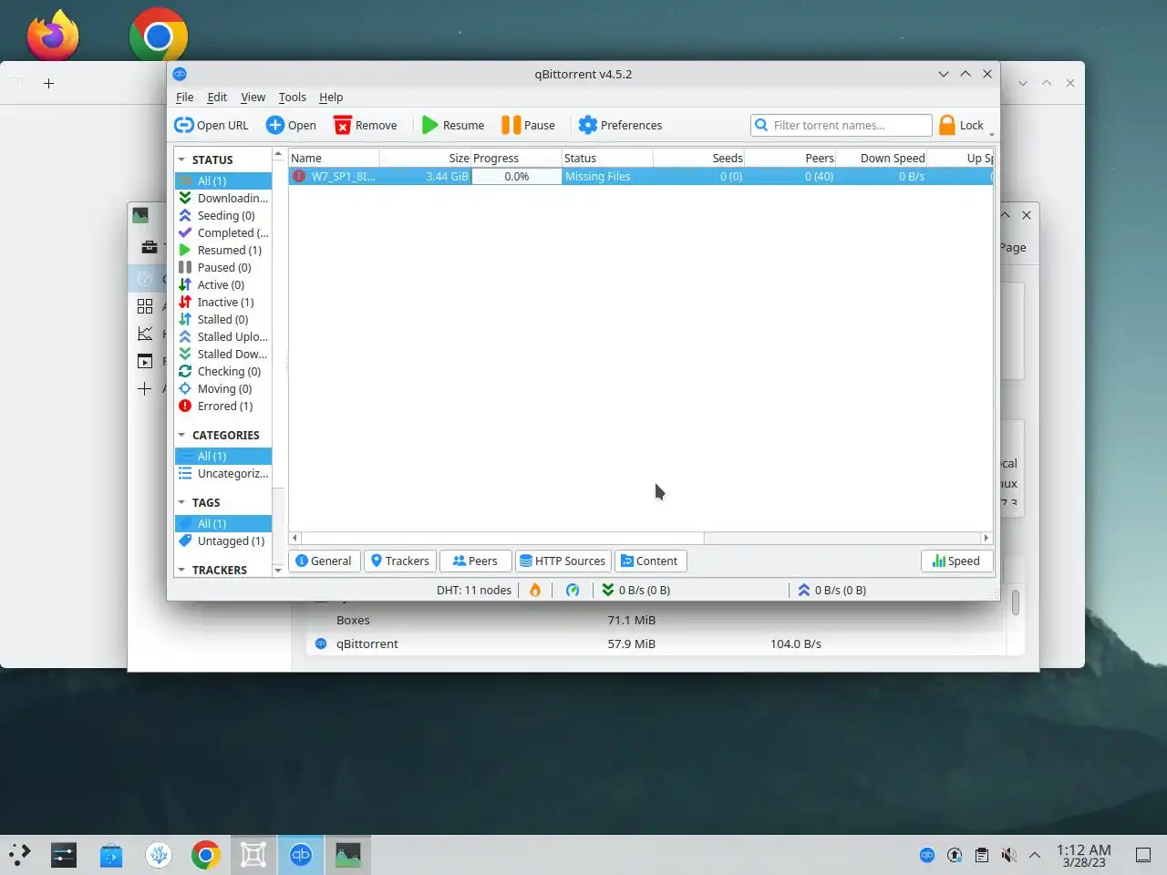Switch to the General tab
This screenshot has width=1167, height=875.
[x=324, y=561]
